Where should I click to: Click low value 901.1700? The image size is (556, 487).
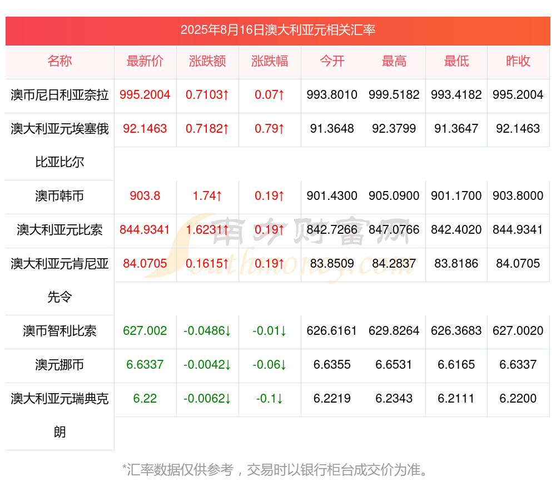coord(456,195)
